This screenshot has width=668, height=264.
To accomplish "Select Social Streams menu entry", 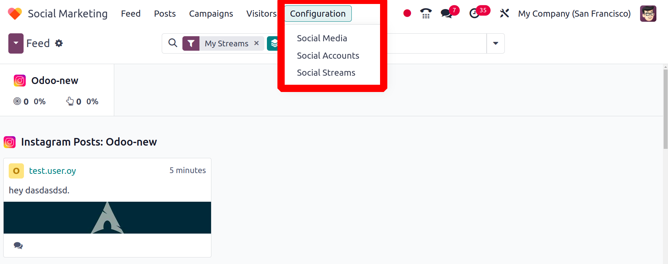I will (x=326, y=72).
